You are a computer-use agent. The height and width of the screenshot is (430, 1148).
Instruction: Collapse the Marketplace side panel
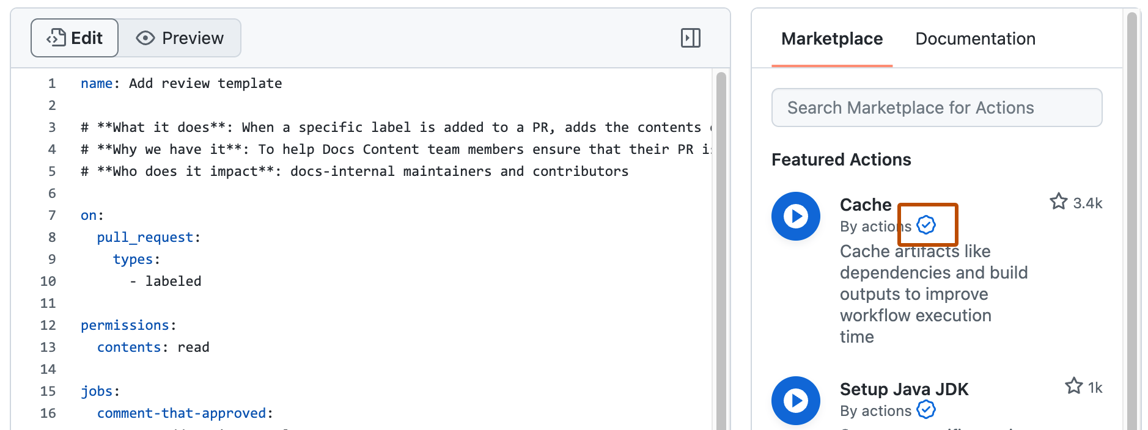692,37
